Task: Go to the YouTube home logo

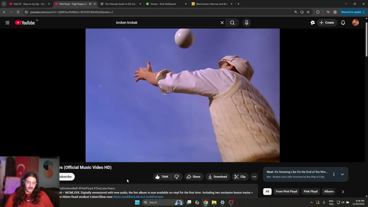Action: pos(25,23)
